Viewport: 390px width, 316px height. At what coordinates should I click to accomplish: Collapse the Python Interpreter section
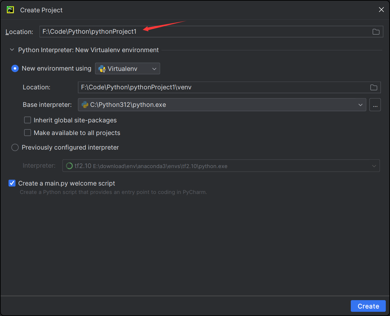[x=12, y=50]
